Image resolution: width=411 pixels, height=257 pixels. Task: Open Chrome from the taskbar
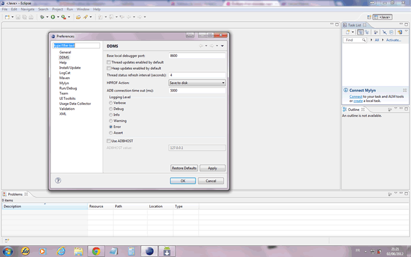click(96, 251)
